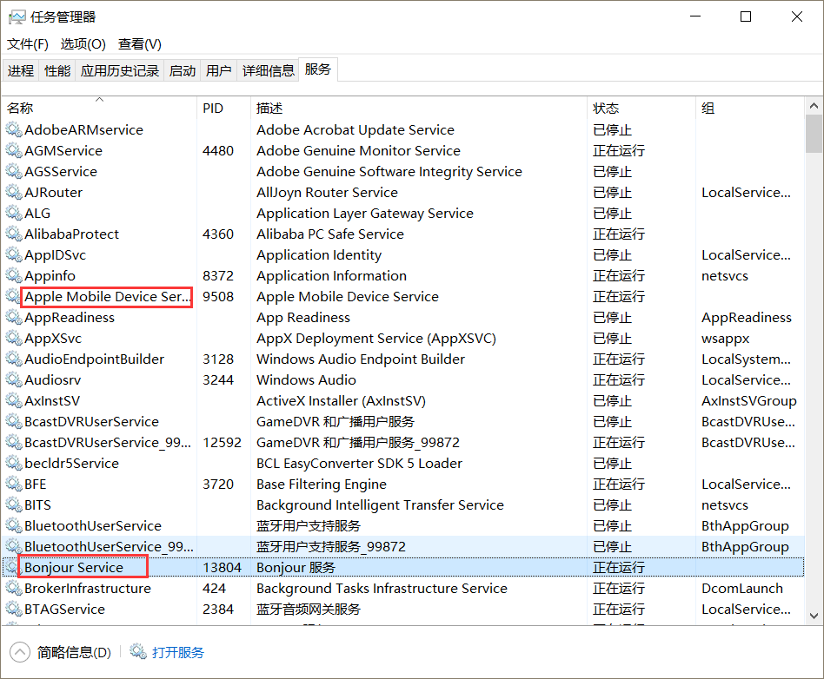The image size is (824, 679).
Task: Click the gear icon beside BITS
Action: (14, 504)
